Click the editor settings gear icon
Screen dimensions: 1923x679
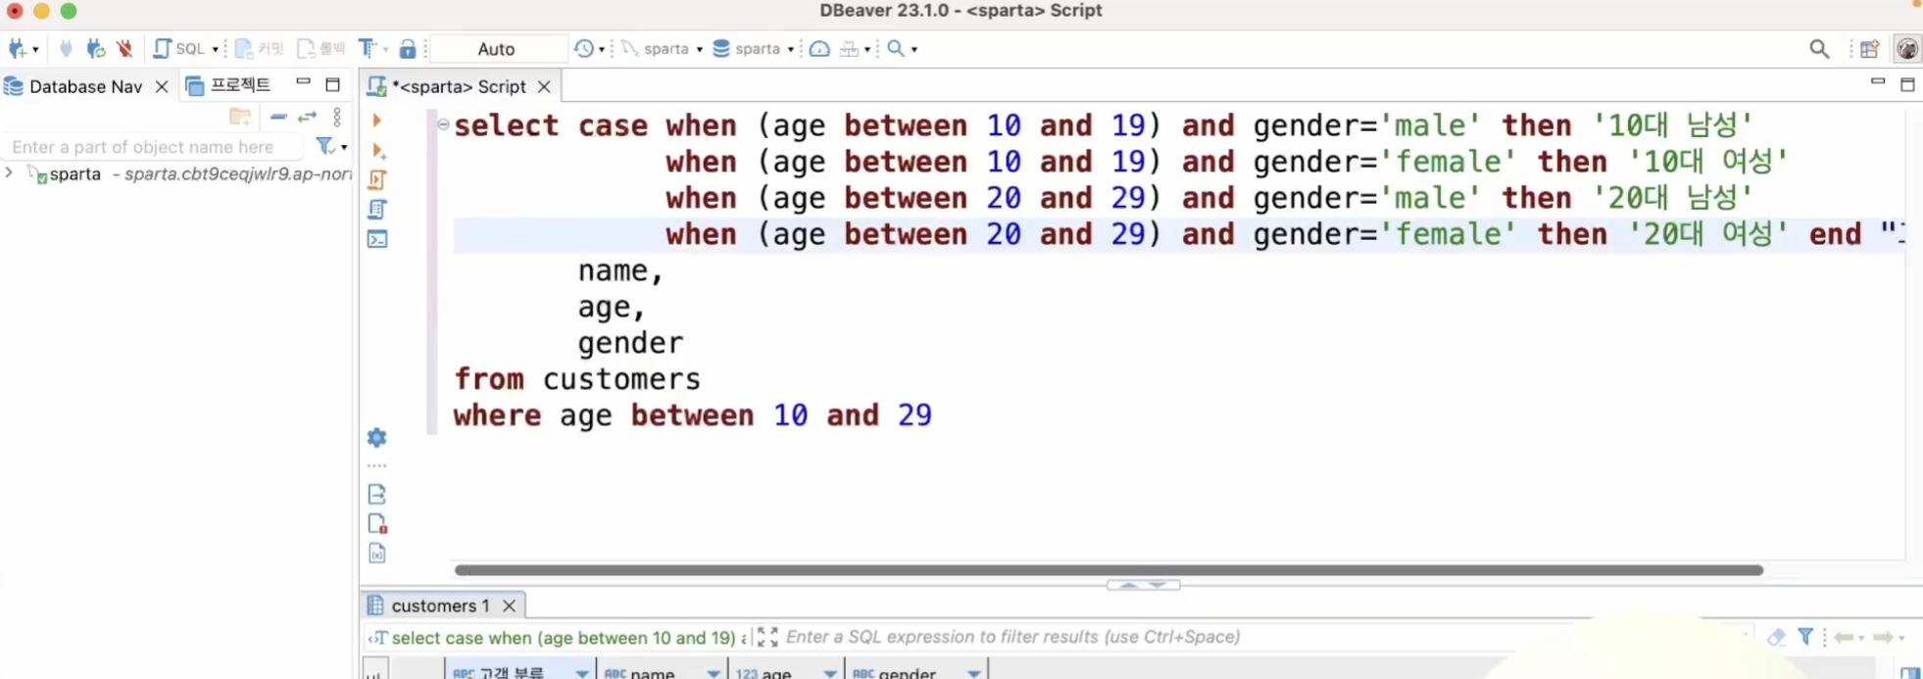coord(377,437)
